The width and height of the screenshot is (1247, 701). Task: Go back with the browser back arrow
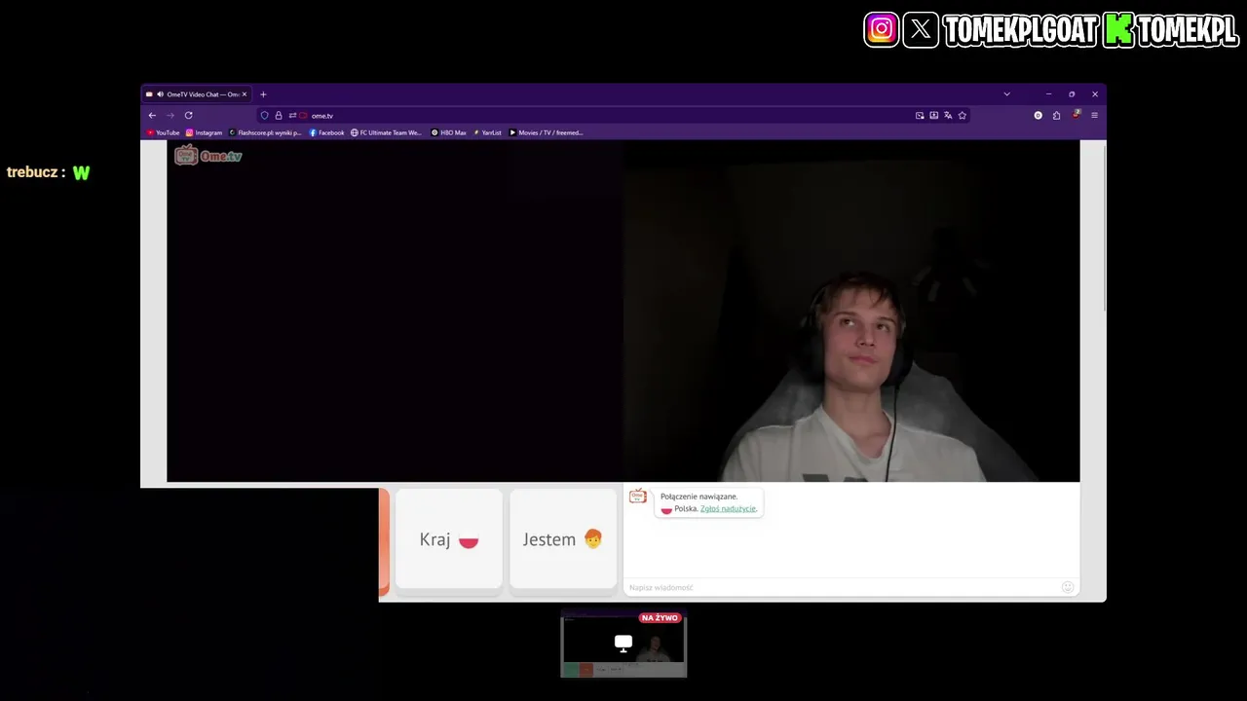point(152,115)
